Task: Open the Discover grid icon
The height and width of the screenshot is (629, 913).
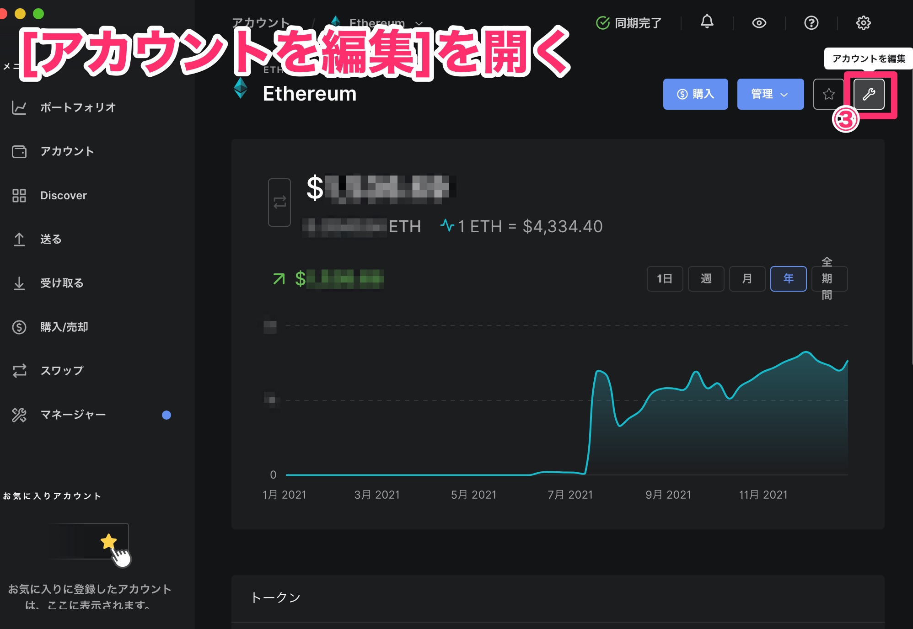Action: click(19, 196)
